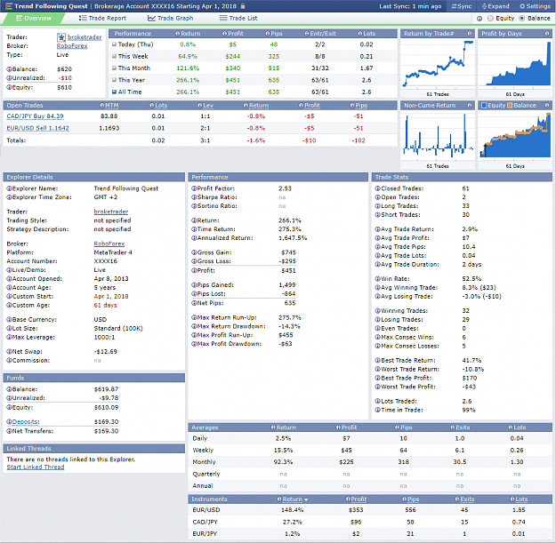Toggle the This Month period checkbox

(x=114, y=68)
